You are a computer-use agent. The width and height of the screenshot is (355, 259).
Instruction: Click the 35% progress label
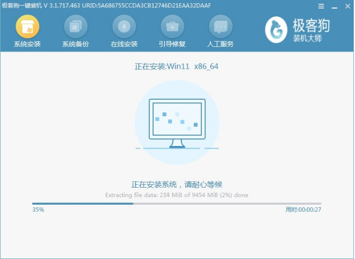tap(38, 210)
